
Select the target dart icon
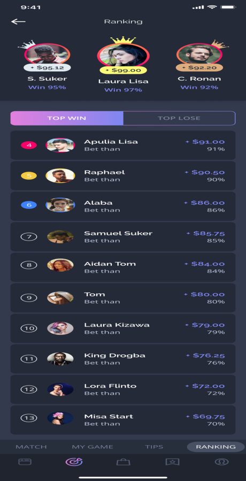pos(74,461)
